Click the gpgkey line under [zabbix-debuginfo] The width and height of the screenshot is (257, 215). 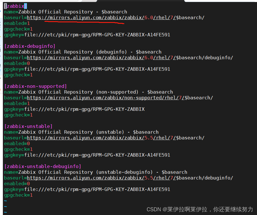point(87,69)
